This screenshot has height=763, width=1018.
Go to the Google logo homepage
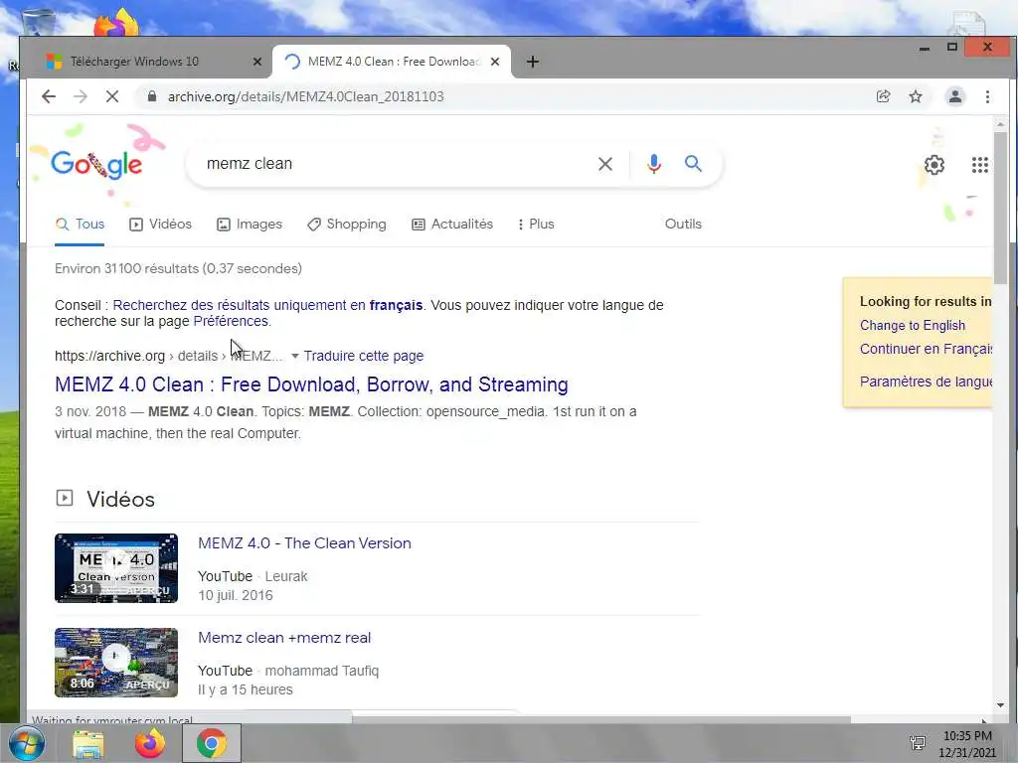pyautogui.click(x=96, y=164)
